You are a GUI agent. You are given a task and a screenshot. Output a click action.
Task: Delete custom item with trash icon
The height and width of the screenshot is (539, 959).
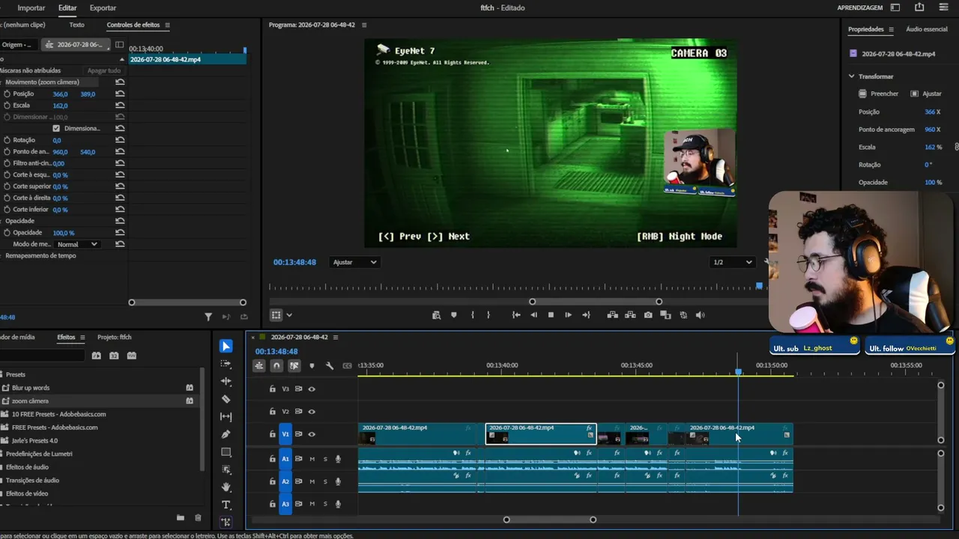click(x=198, y=517)
